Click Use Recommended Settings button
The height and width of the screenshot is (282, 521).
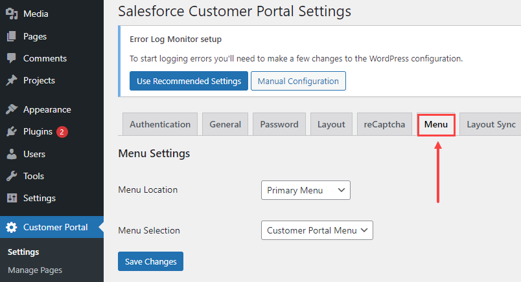(189, 81)
